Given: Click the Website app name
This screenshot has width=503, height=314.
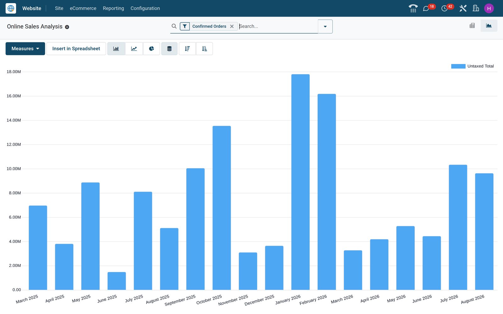Looking at the screenshot, I should 32,8.
